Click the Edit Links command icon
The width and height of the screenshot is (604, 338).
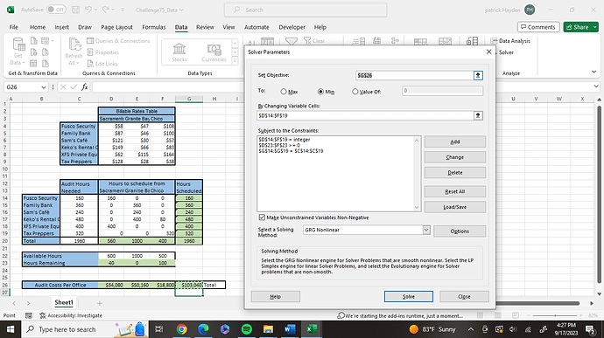pos(90,64)
